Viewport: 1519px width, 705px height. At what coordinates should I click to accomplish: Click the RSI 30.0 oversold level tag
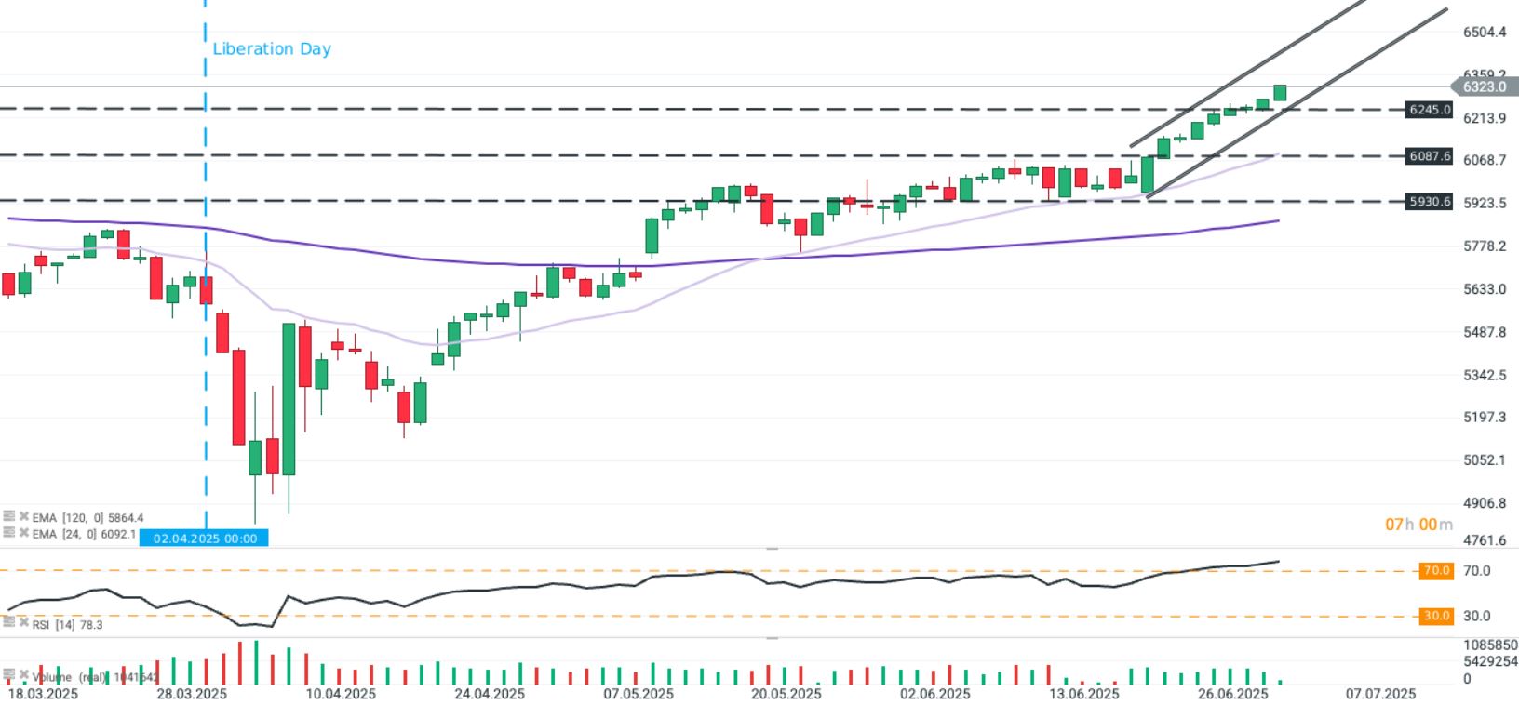(x=1436, y=616)
